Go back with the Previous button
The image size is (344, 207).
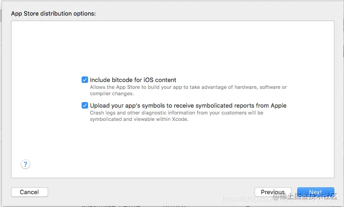(272, 192)
